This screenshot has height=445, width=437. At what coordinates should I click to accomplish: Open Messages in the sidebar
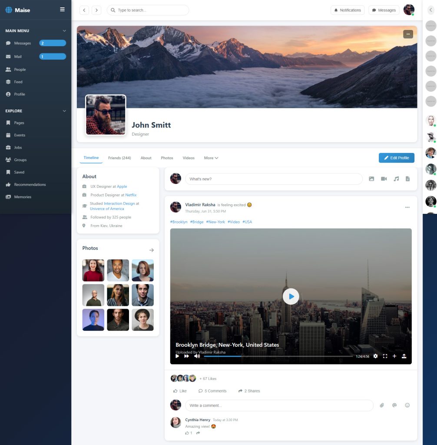(36, 43)
